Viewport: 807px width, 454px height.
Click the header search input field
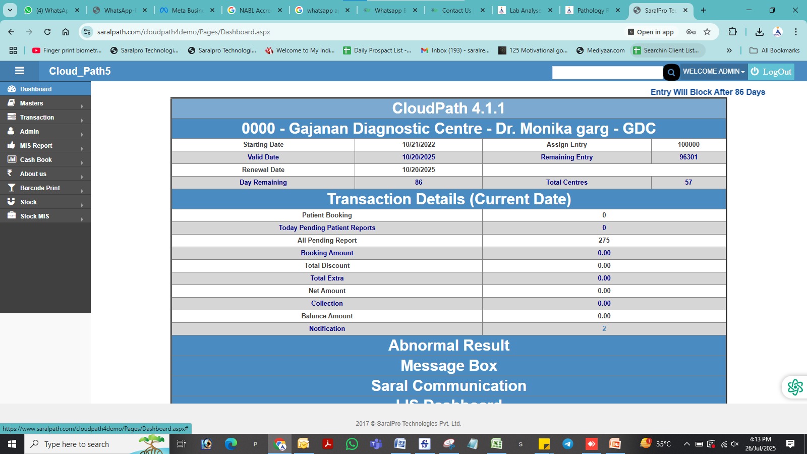pyautogui.click(x=607, y=73)
